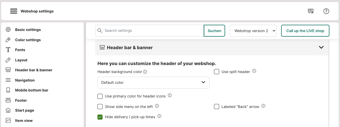This screenshot has height=127, width=340.
Task: Go to Color settings in sidebar
Action: click(28, 40)
